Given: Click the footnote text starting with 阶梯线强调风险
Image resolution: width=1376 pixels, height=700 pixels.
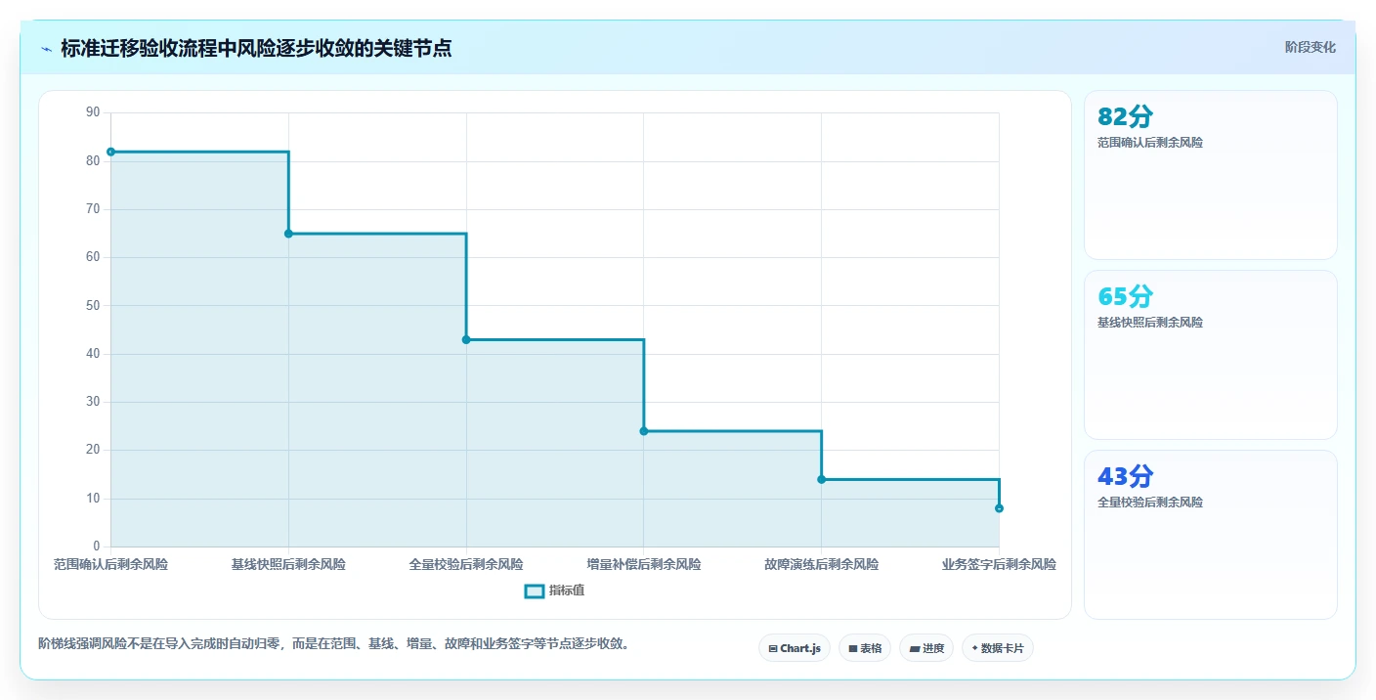Looking at the screenshot, I should coord(336,643).
